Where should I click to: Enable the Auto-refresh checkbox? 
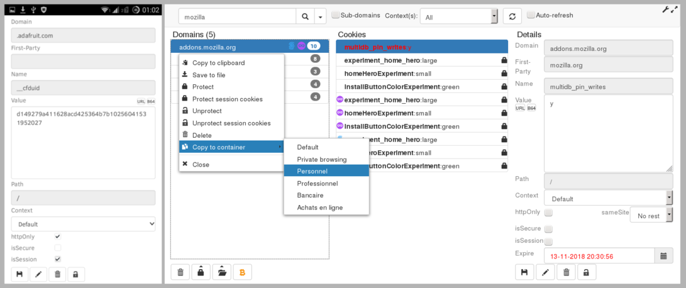(531, 15)
